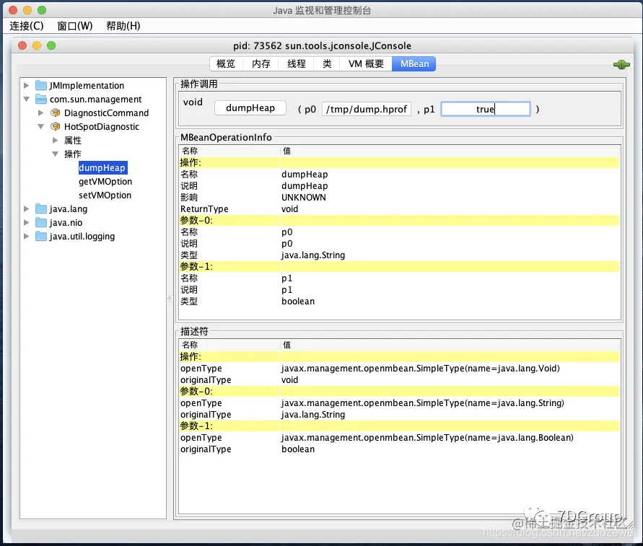Click the java.util.logging folder icon
The width and height of the screenshot is (643, 546).
coord(41,236)
